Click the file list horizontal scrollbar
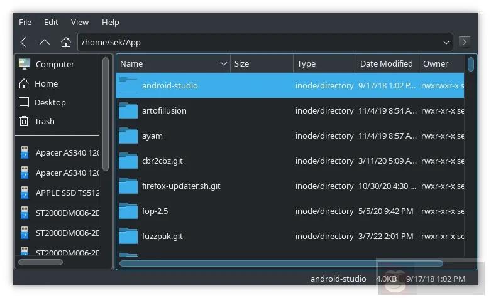The image size is (491, 298). [x=281, y=263]
